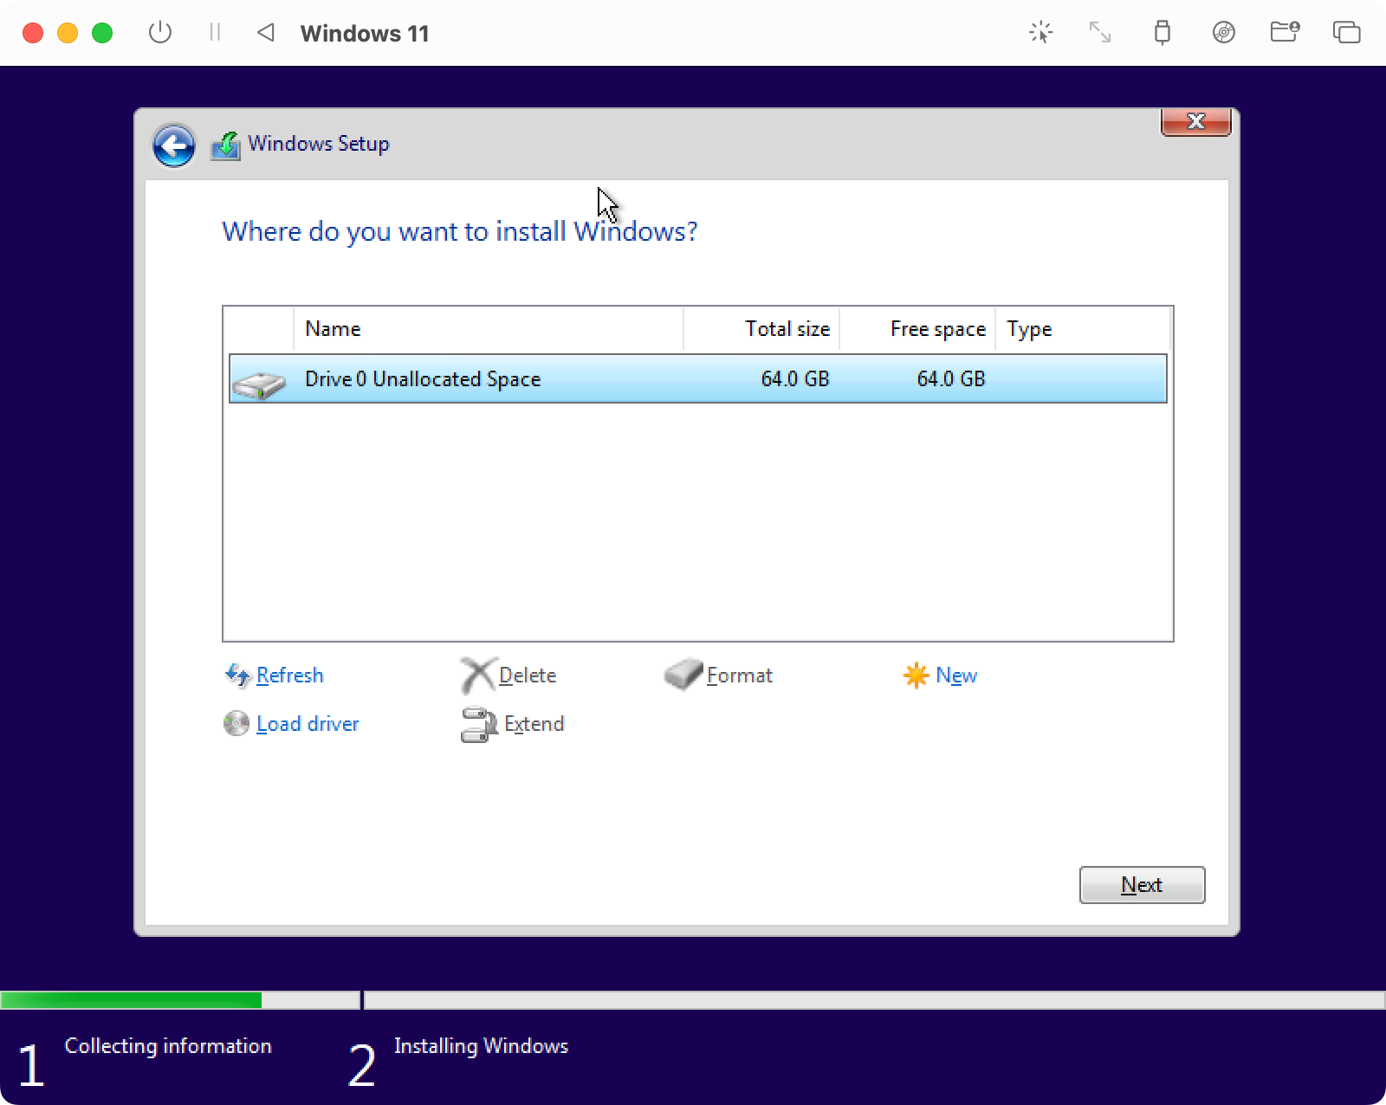Select the Drive 0 Unallocated Space row
This screenshot has width=1386, height=1105.
click(606, 378)
